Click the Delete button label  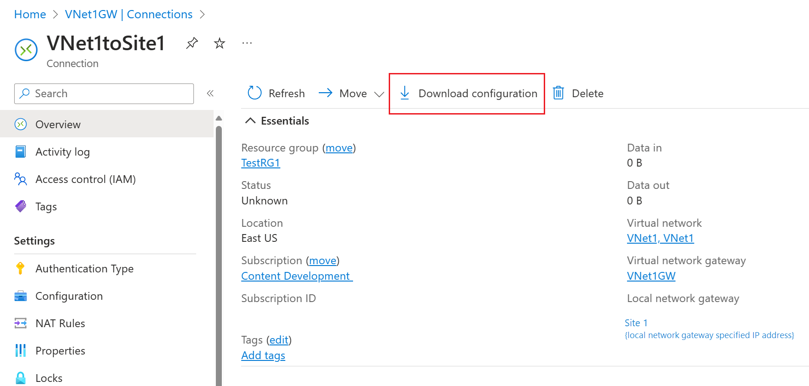point(588,93)
